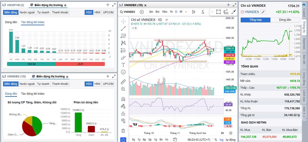
Task: Click the favorites star icon
Action: point(123,140)
